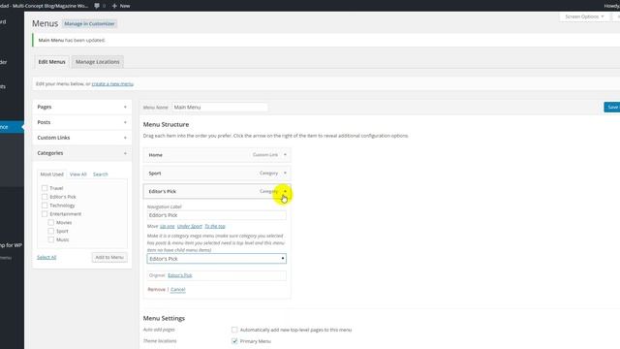Check the Movies subcategory
This screenshot has width=620, height=349.
pyautogui.click(x=51, y=222)
